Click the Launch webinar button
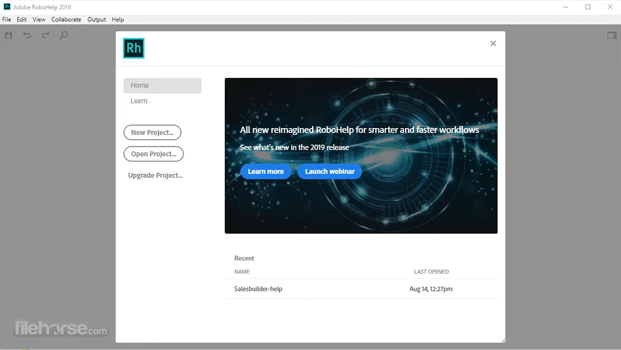The width and height of the screenshot is (621, 350). pos(330,171)
